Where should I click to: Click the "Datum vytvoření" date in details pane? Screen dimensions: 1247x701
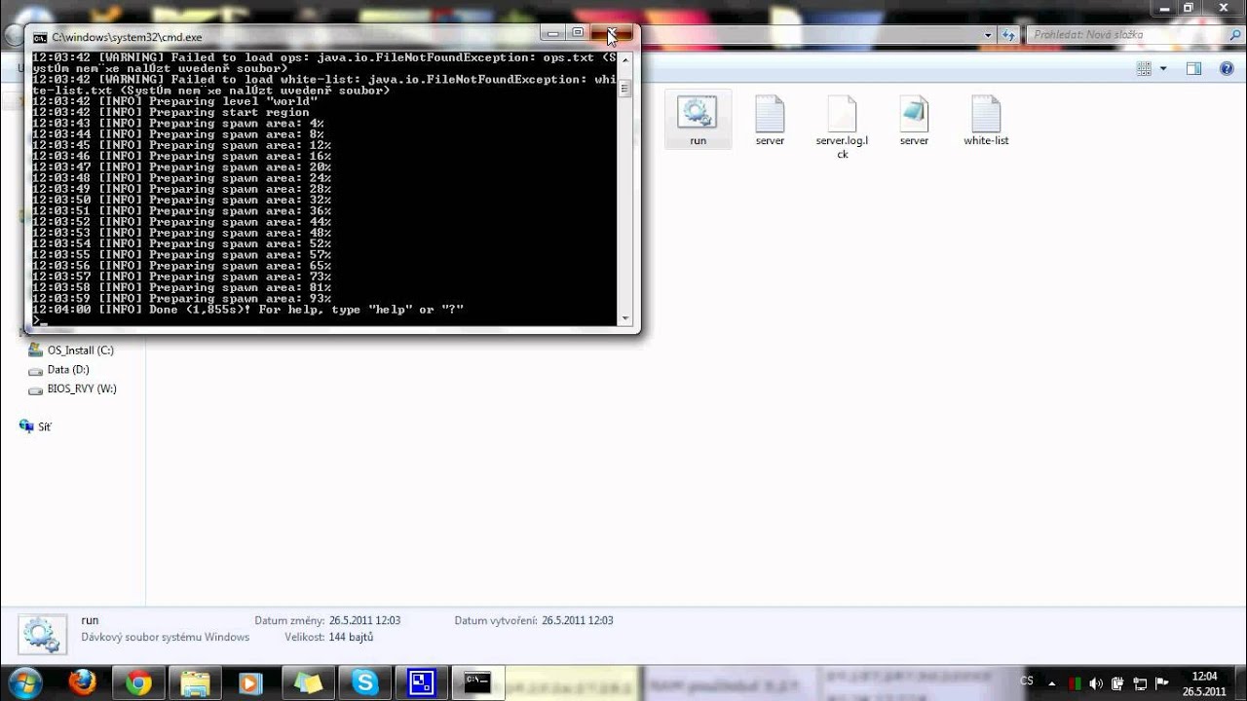[578, 620]
